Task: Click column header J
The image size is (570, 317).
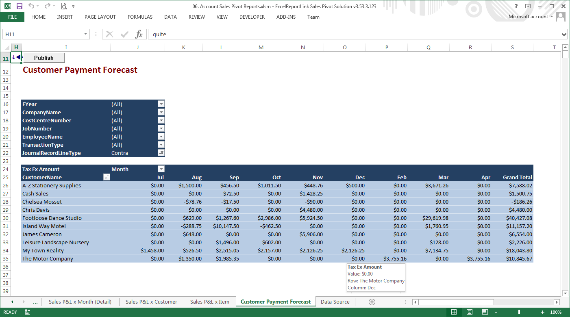Action: tap(137, 48)
